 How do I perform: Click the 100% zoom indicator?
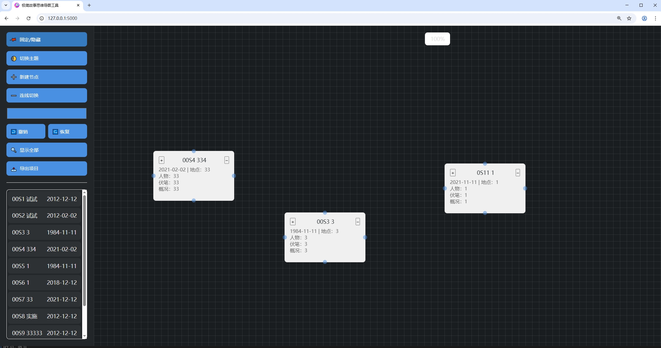coord(437,39)
